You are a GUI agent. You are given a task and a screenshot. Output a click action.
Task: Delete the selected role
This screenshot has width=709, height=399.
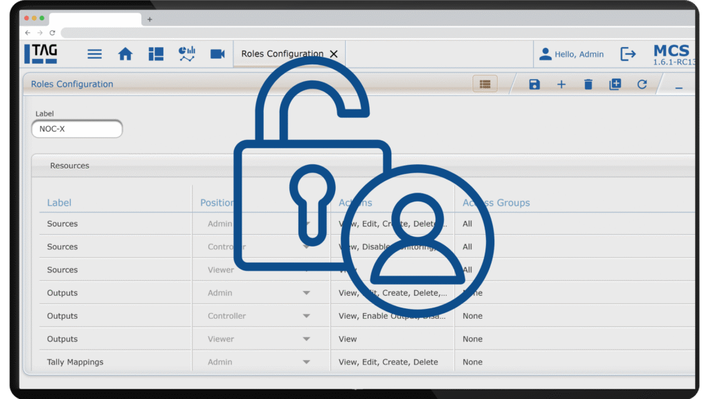587,84
